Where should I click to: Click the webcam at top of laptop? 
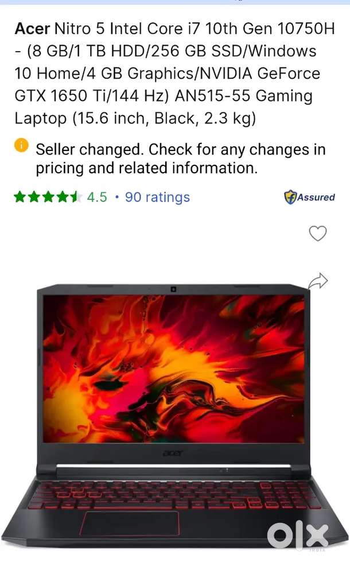(173, 289)
